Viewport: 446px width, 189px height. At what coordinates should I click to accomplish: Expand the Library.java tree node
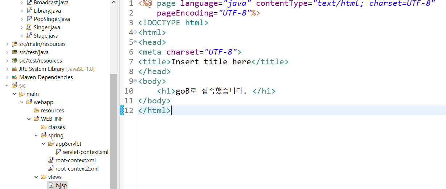(x=22, y=10)
